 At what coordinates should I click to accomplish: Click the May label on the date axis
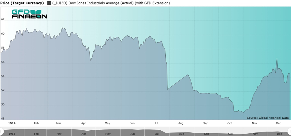click(x=107, y=123)
